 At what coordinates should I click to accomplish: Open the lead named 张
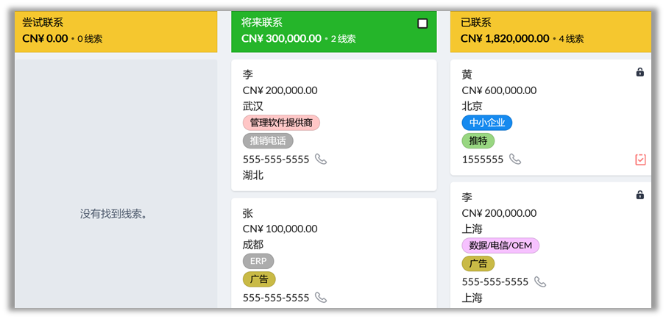point(248,213)
